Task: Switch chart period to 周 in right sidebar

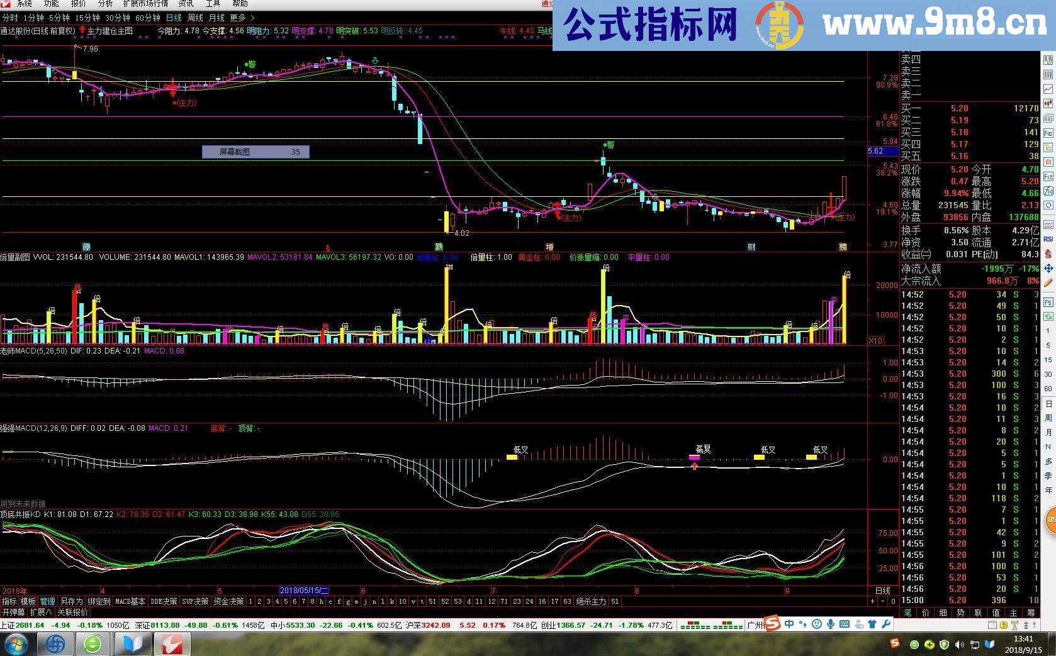Action: pos(1047,418)
